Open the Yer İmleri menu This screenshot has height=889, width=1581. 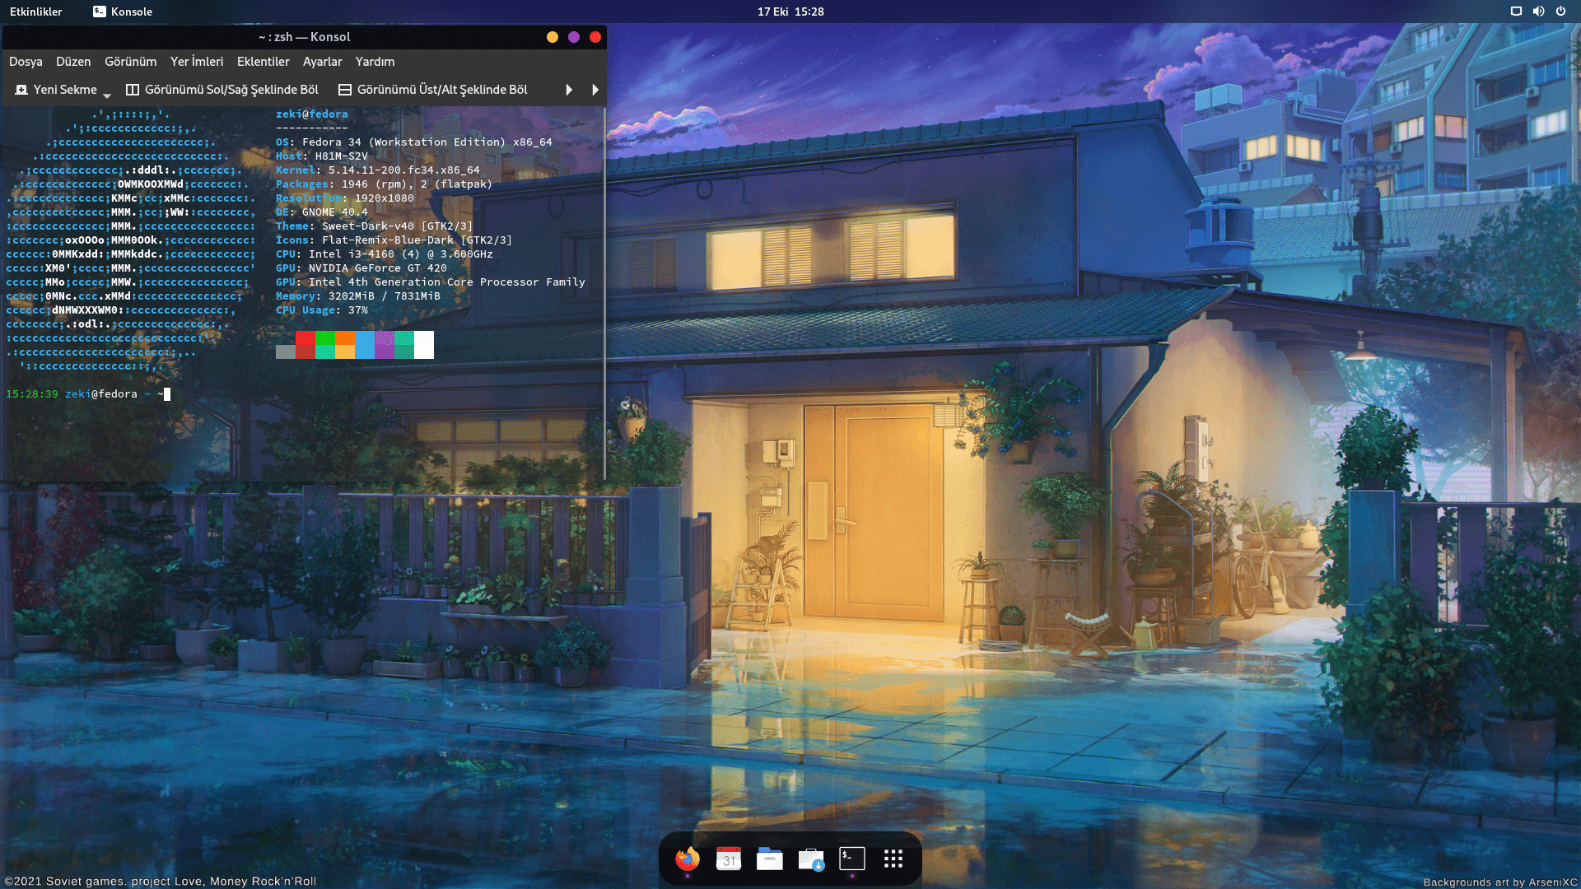[x=197, y=62]
